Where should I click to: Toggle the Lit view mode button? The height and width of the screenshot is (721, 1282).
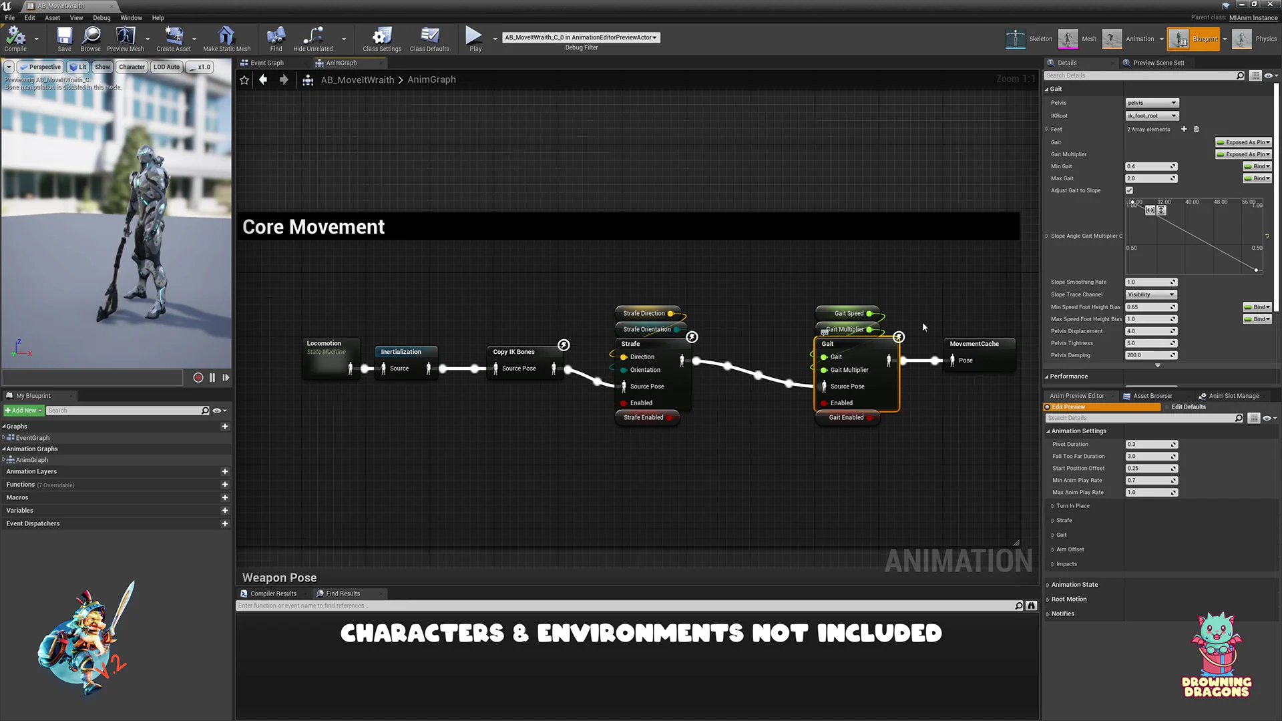[78, 67]
